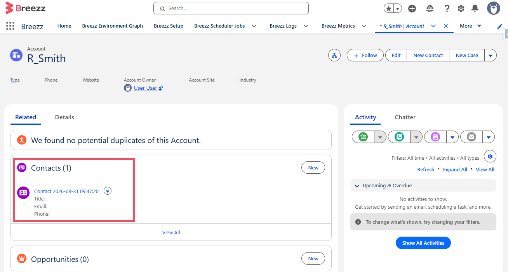
Task: Expand the Breezz Logs chevron
Action: [x=306, y=26]
